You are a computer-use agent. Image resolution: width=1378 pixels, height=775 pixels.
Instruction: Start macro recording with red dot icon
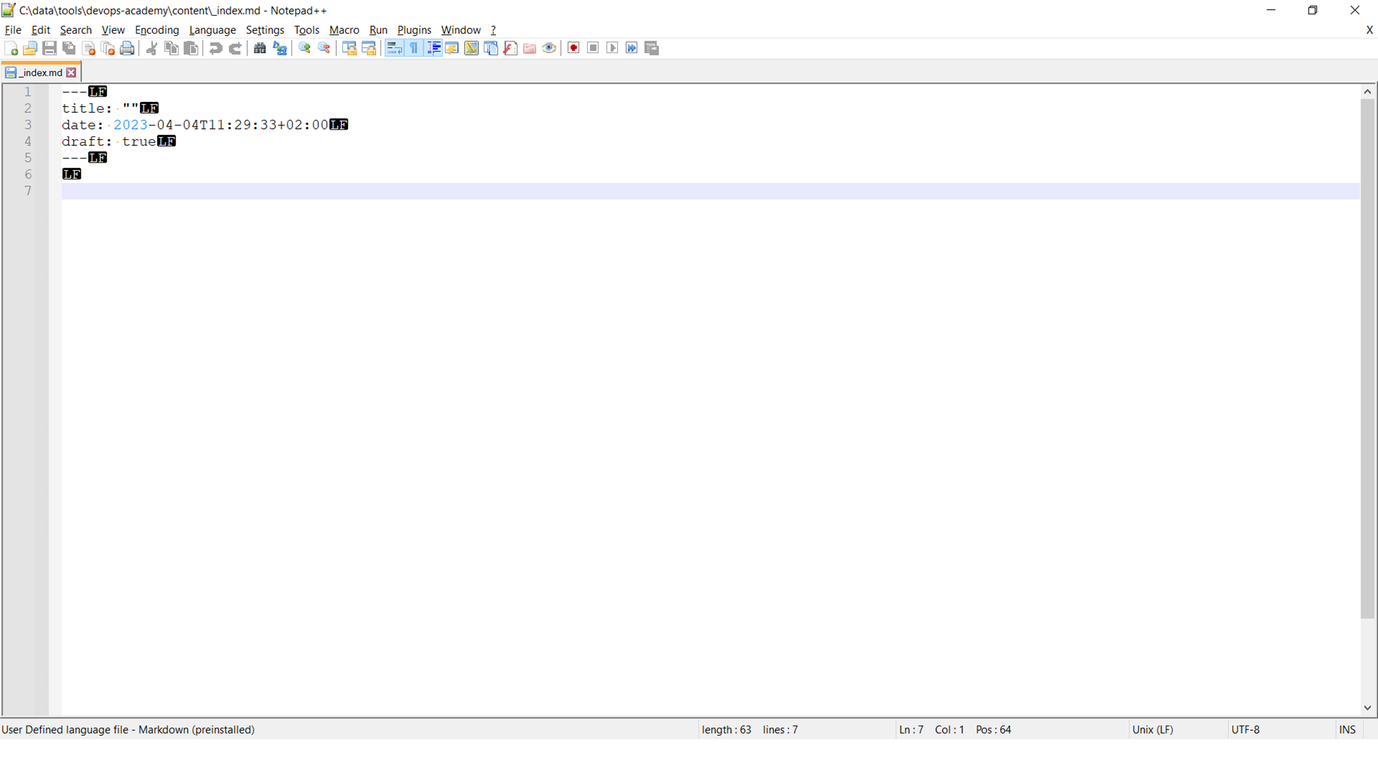pyautogui.click(x=573, y=48)
